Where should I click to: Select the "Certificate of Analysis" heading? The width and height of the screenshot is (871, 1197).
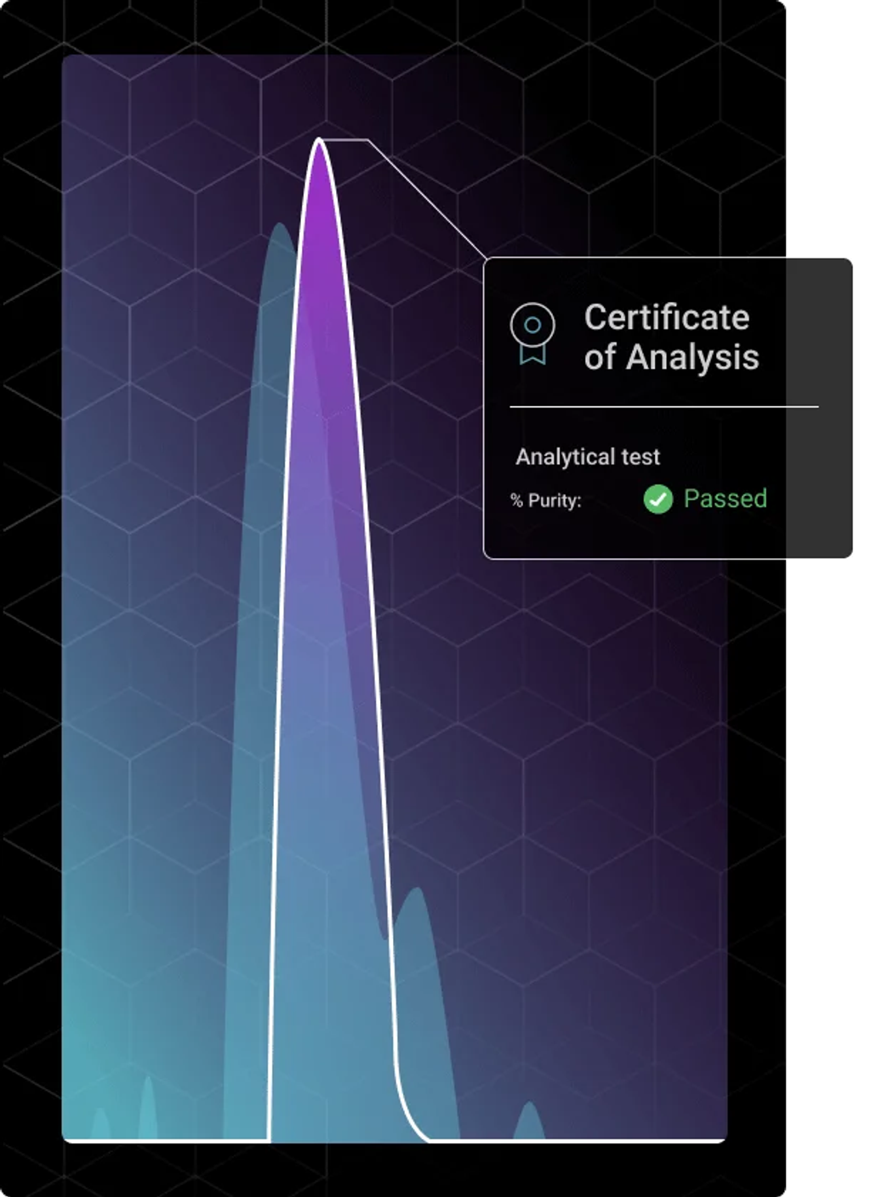click(x=671, y=338)
